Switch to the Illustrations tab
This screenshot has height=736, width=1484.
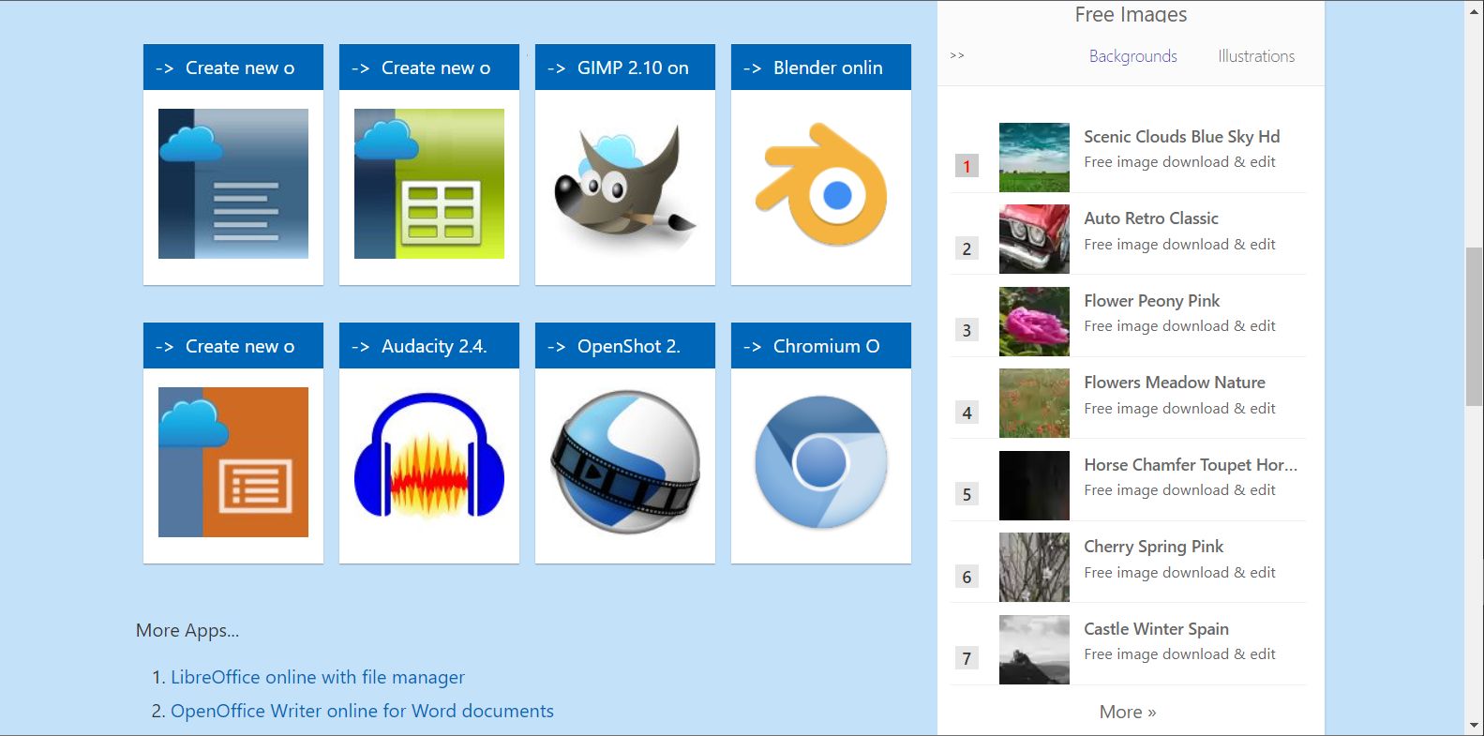[1256, 56]
